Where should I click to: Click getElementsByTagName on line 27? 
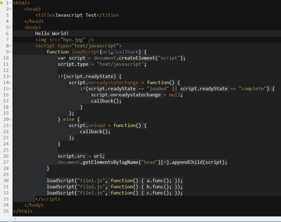pyautogui.click(x=111, y=162)
